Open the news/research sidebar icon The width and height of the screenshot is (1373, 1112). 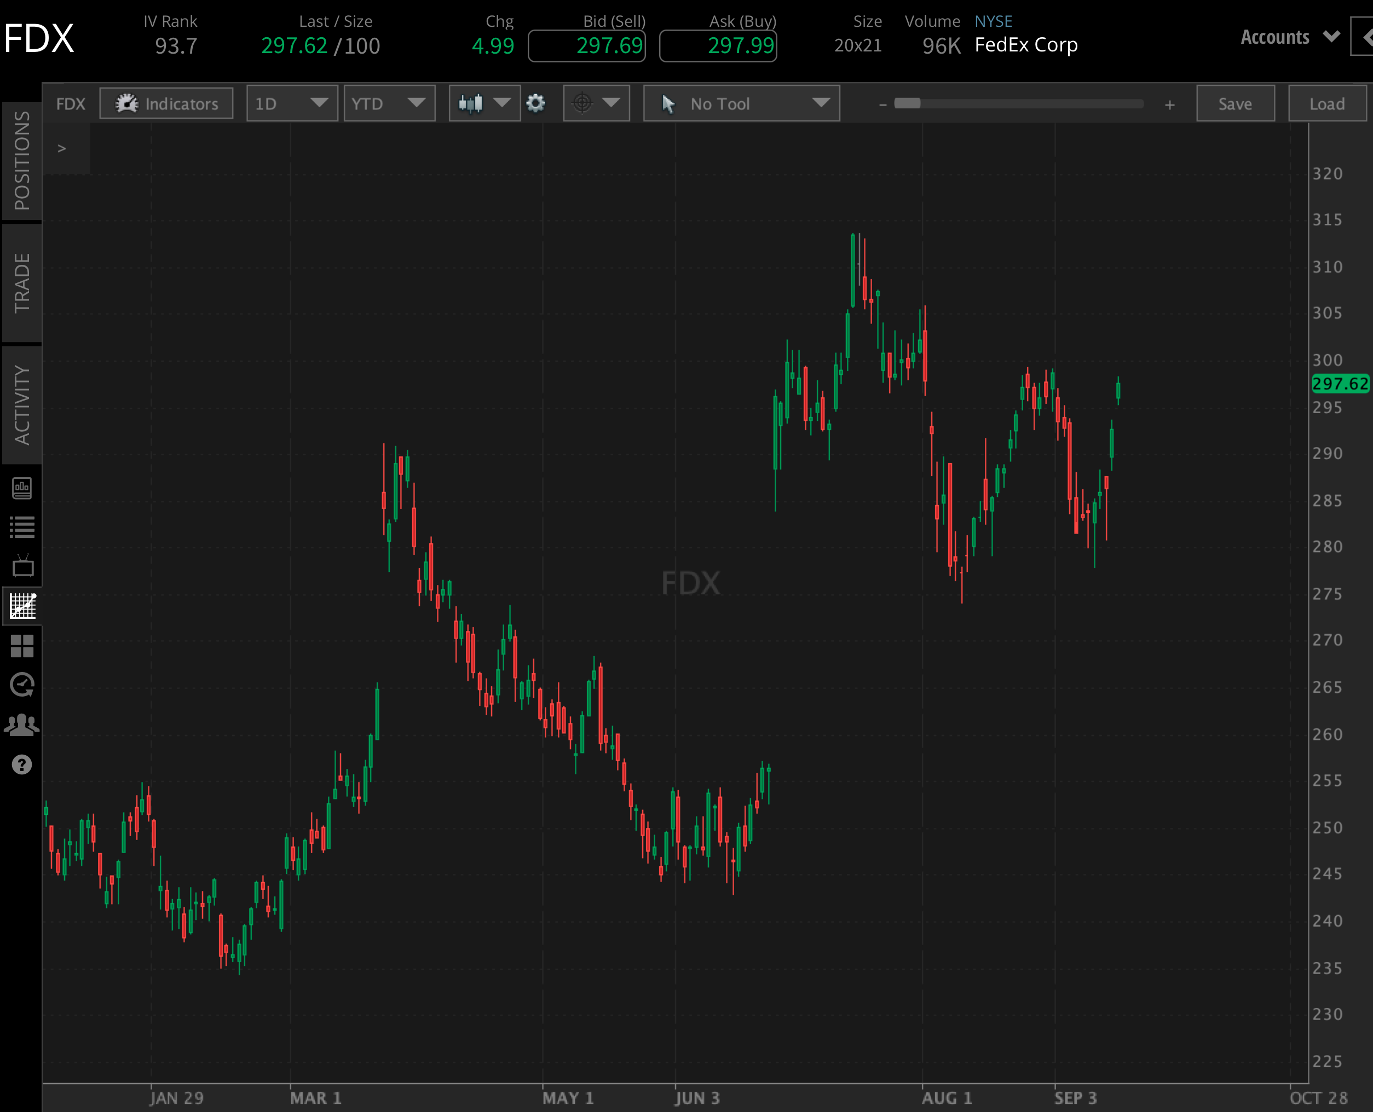pyautogui.click(x=22, y=488)
